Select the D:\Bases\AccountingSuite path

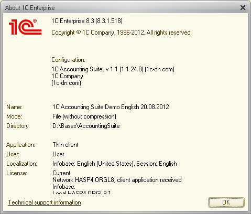tap(86, 126)
